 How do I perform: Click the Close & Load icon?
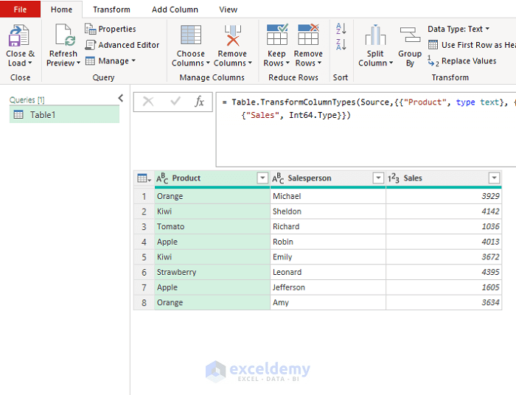18,35
